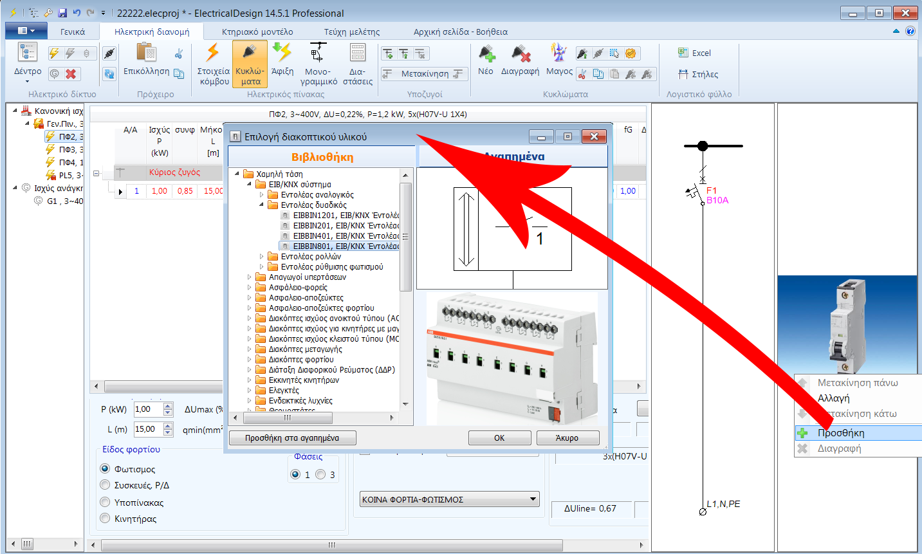Increase the P (kW) value stepper
Image resolution: width=922 pixels, height=554 pixels.
pyautogui.click(x=168, y=405)
